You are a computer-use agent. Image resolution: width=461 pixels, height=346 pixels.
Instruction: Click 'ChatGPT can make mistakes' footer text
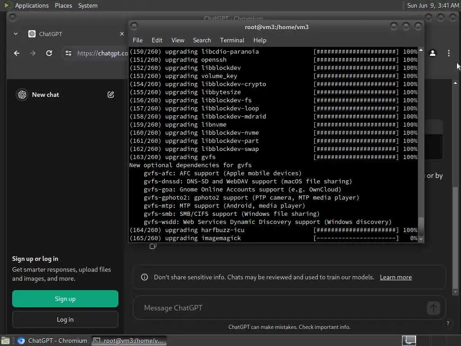click(289, 327)
